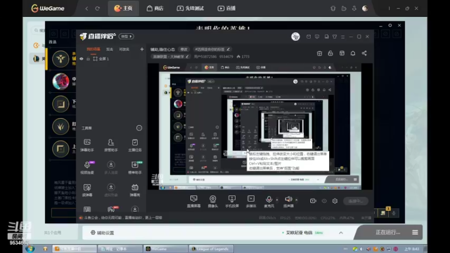Open WeGame 先锋测试 tab
This screenshot has height=253, width=450.
click(x=190, y=8)
